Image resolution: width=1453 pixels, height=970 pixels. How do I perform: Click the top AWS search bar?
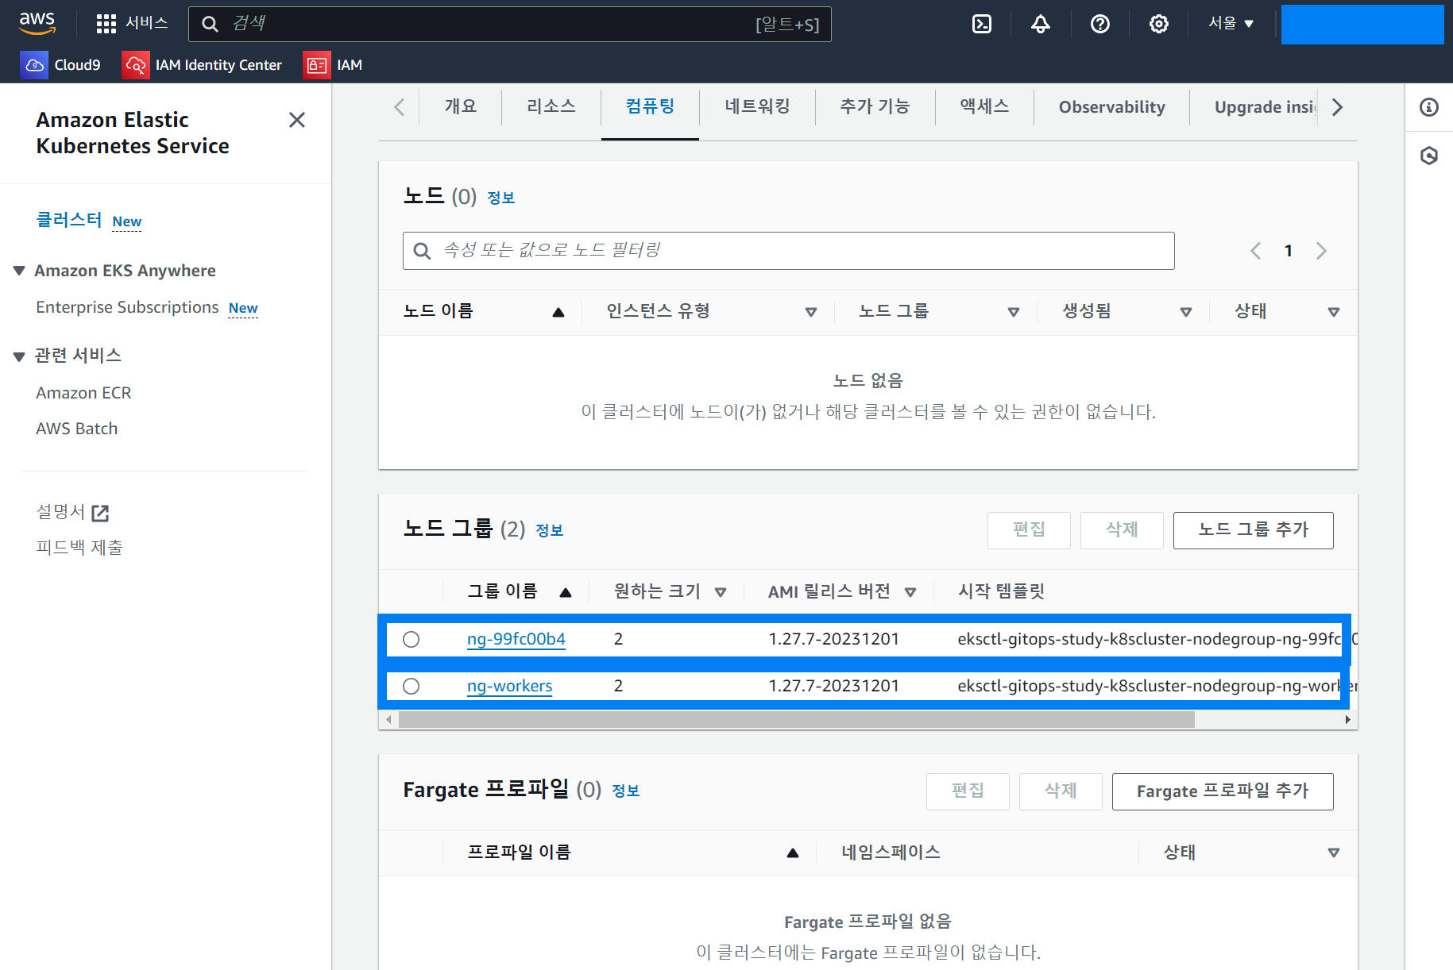click(509, 24)
